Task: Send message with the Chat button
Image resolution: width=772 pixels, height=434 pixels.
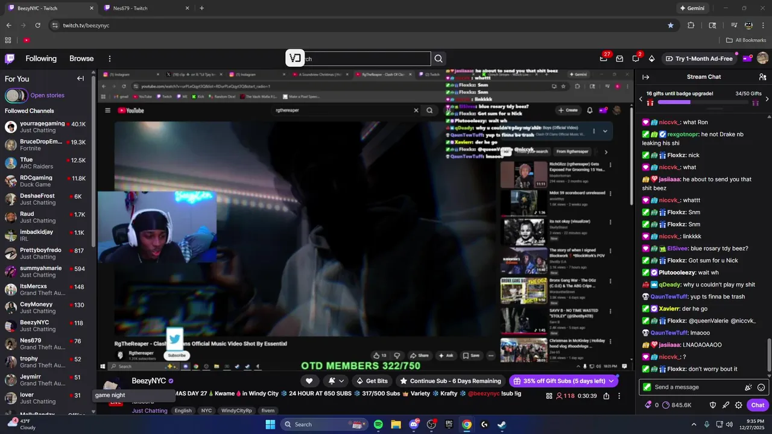Action: click(758, 405)
